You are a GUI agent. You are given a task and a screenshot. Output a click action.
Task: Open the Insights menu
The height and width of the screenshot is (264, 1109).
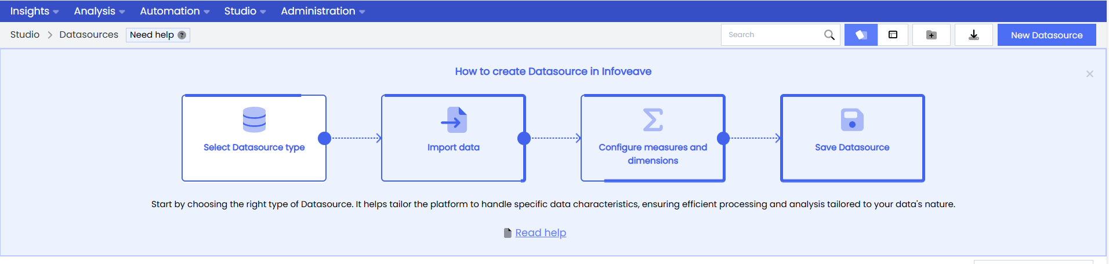coord(34,11)
